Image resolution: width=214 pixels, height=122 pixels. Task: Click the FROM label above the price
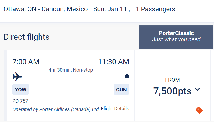click(173, 80)
